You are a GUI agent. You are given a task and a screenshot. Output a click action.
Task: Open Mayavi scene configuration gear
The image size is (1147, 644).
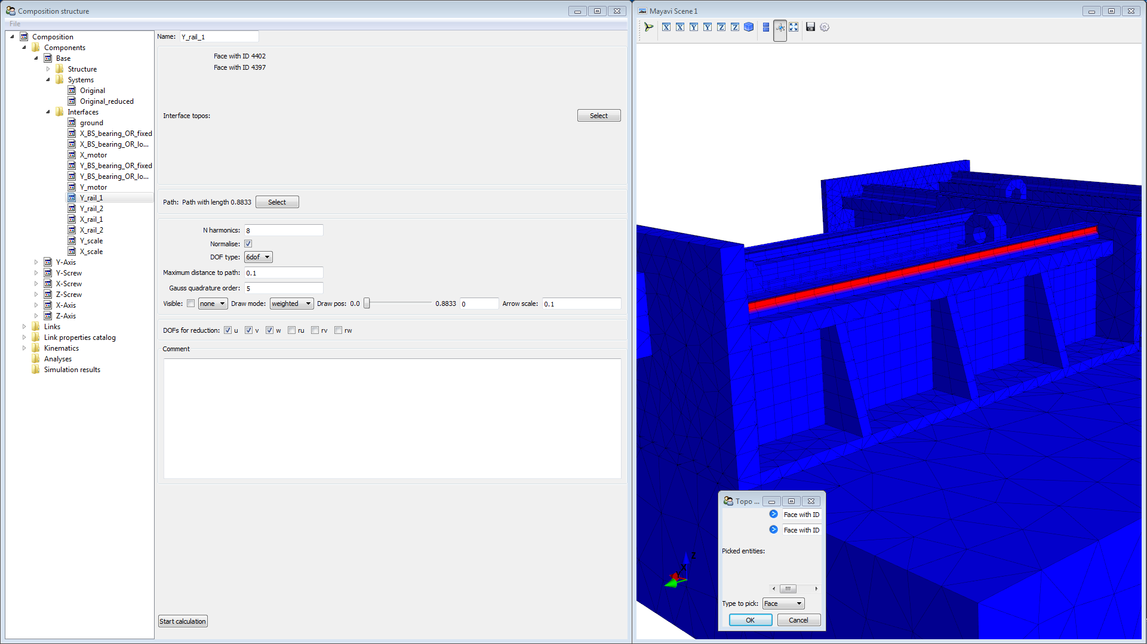pos(825,27)
